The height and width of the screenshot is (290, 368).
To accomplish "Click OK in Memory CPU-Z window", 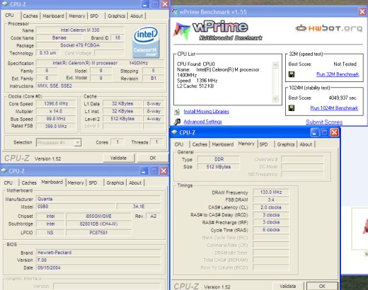I will click(322, 286).
